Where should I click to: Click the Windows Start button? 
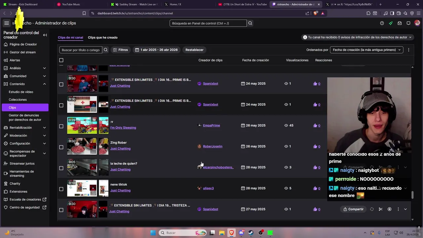153,233
